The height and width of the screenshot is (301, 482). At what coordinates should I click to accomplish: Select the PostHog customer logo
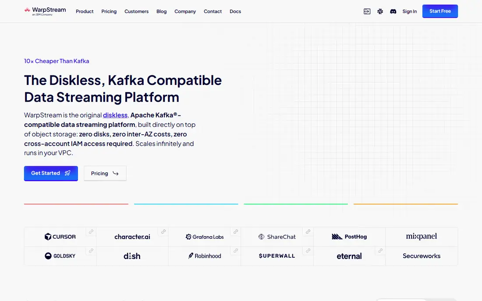click(349, 237)
